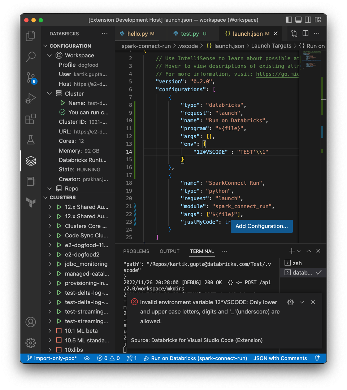Click the notifications bell in status bar
Viewport: 347px width, 390px height.
(x=317, y=358)
